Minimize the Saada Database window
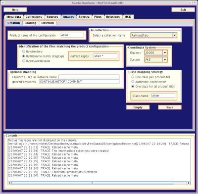 coord(190,3)
